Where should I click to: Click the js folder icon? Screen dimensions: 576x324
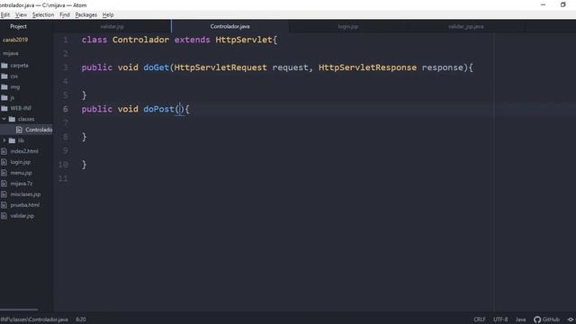pos(4,98)
